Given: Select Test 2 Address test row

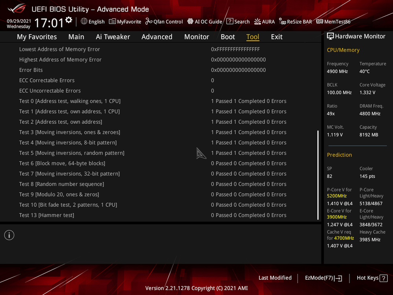Looking at the screenshot, I should click(x=160, y=122).
